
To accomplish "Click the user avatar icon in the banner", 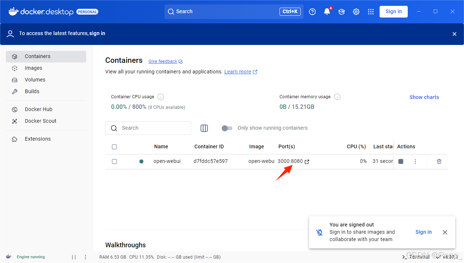I will pos(11,34).
